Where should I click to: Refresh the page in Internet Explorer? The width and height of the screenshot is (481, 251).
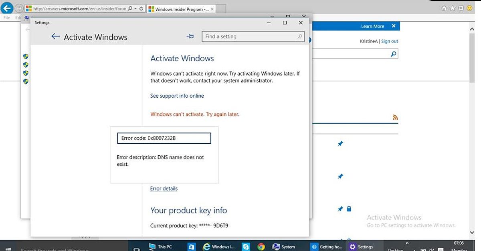click(141, 8)
